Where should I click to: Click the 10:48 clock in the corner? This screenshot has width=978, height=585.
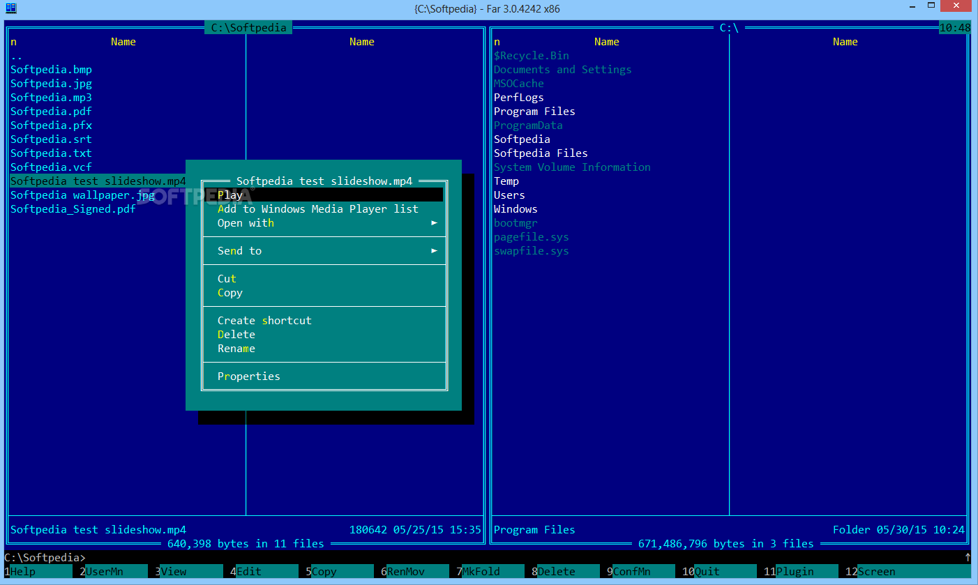(955, 28)
